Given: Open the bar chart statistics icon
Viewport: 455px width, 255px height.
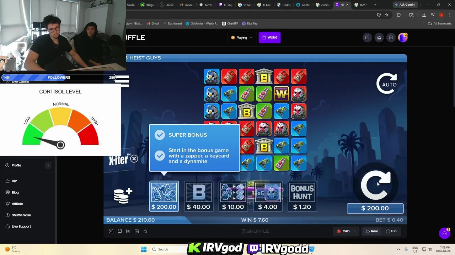Looking at the screenshot, I should pyautogui.click(x=136, y=231).
